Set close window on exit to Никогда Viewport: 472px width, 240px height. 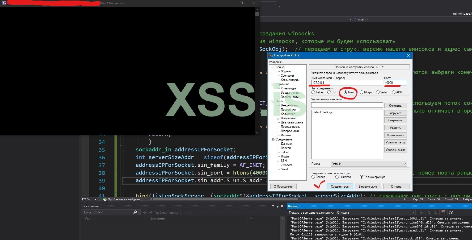[337, 177]
